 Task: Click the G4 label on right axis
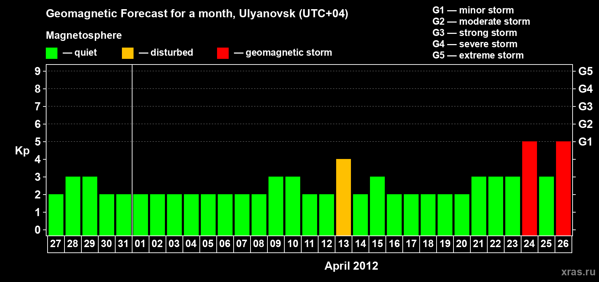click(586, 89)
